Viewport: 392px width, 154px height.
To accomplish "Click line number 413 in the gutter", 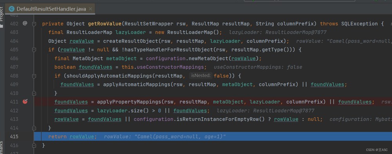I will point(14,119).
